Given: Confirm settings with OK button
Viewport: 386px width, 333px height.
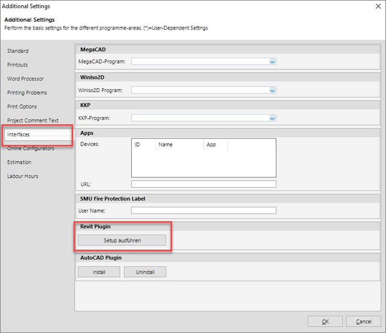Looking at the screenshot, I should 325,322.
